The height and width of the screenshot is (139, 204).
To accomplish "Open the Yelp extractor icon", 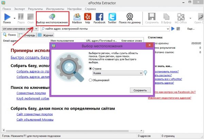I will [88, 18].
